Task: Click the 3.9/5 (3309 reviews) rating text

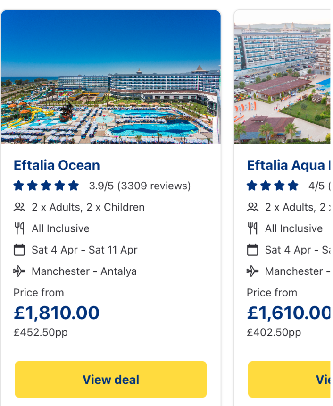Action: tap(140, 186)
